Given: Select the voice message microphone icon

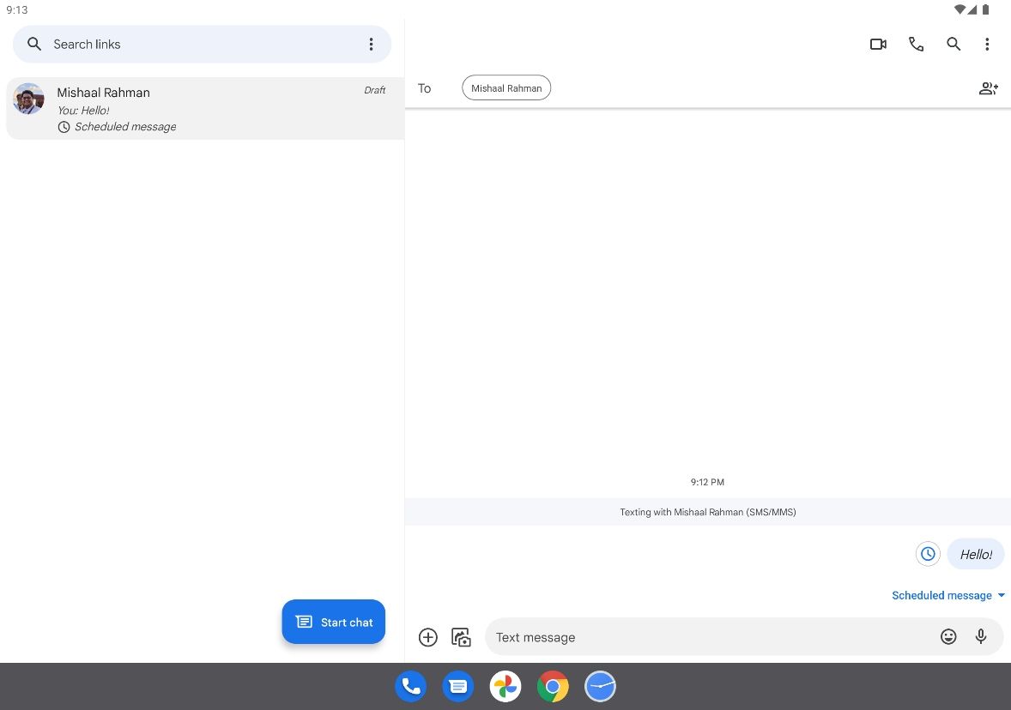Looking at the screenshot, I should pos(981,636).
